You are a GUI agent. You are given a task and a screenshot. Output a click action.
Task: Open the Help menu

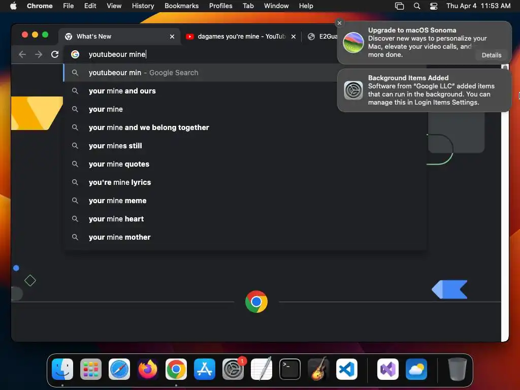306,6
